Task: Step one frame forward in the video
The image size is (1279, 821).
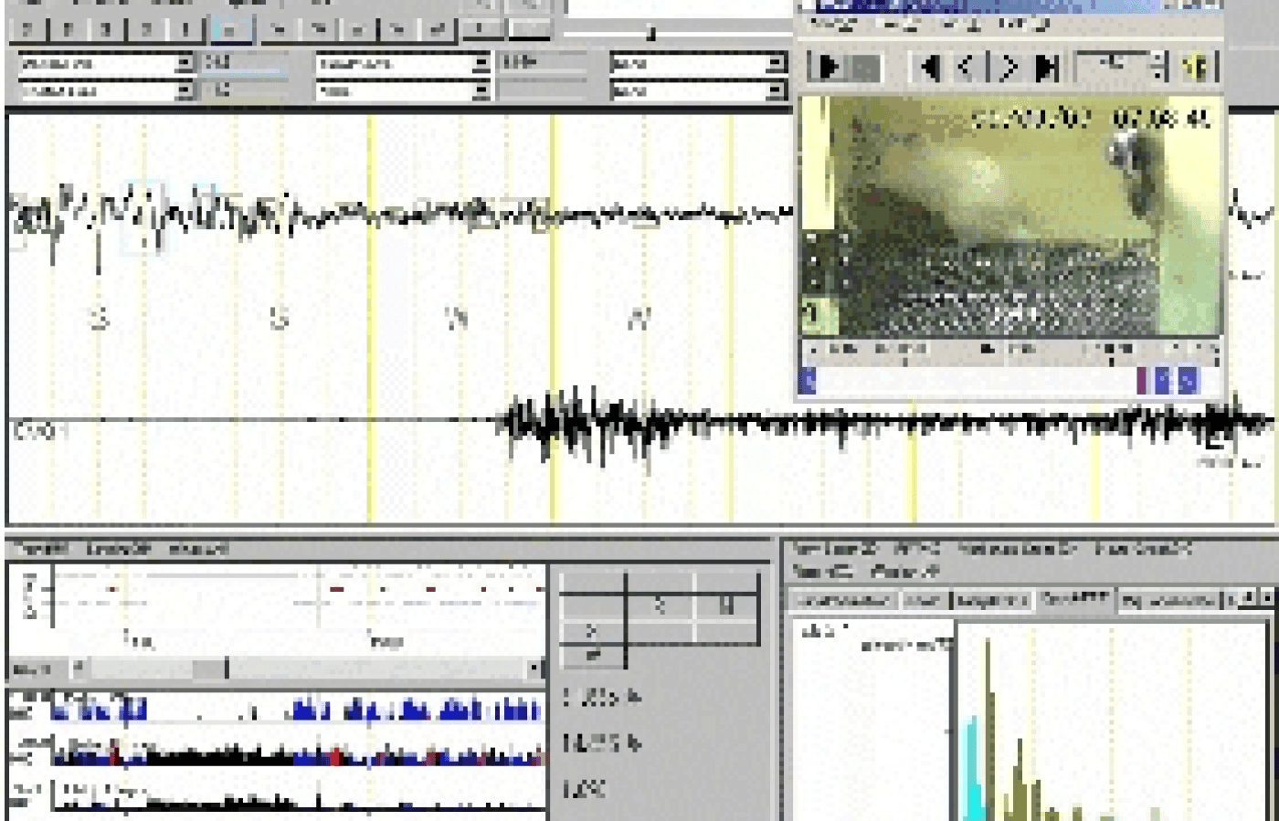Action: tap(1008, 68)
